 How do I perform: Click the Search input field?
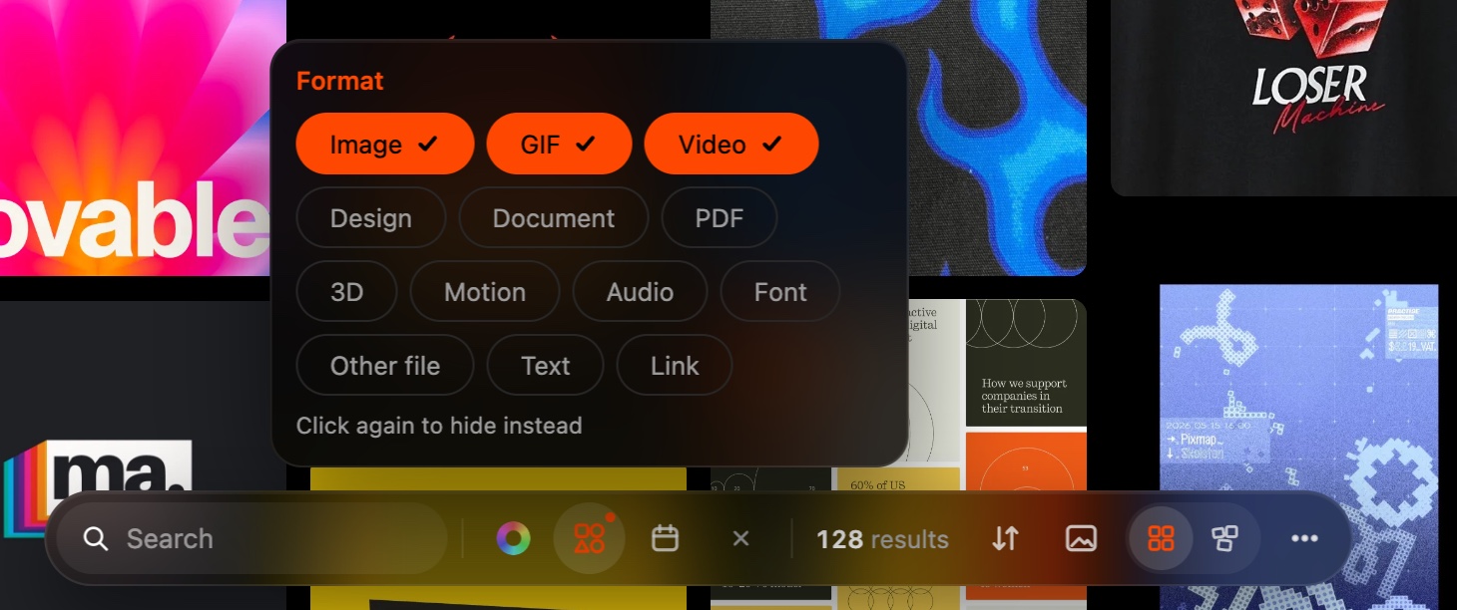coord(251,538)
